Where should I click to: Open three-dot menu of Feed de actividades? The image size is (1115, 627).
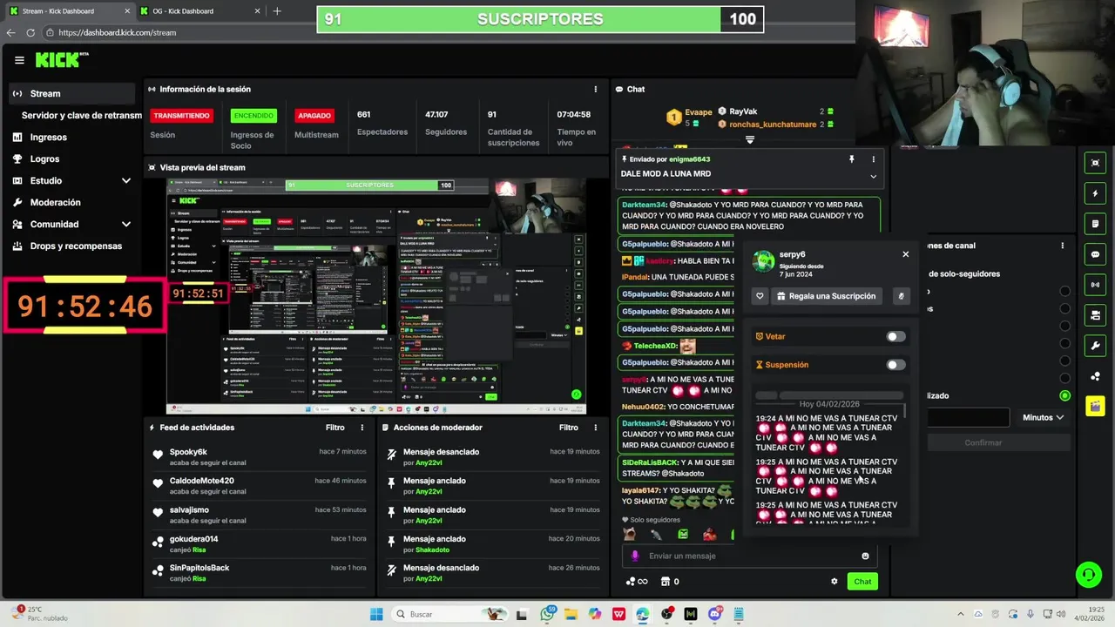[362, 428]
